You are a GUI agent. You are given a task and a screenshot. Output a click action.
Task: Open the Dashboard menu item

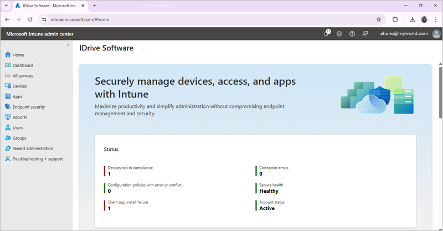point(23,65)
